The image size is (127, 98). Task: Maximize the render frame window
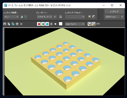pos(112,5)
